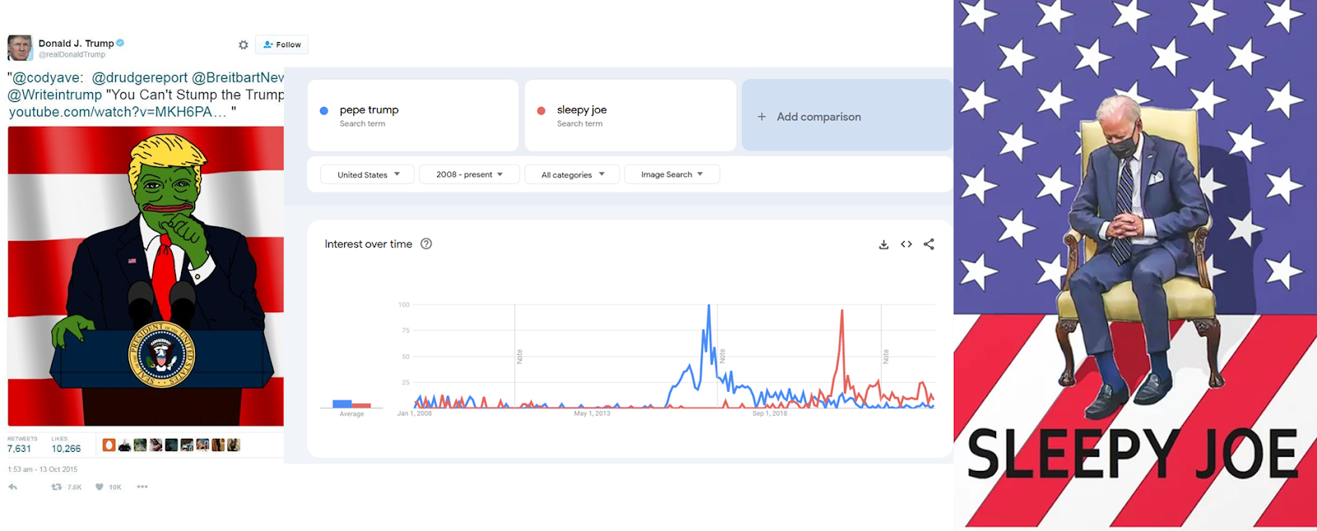The width and height of the screenshot is (1317, 531).
Task: Open the @realDonaldTrump handle link
Action: pyautogui.click(x=72, y=55)
